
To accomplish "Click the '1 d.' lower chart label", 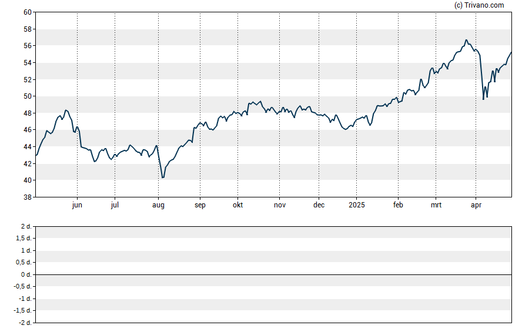I will point(26,250).
